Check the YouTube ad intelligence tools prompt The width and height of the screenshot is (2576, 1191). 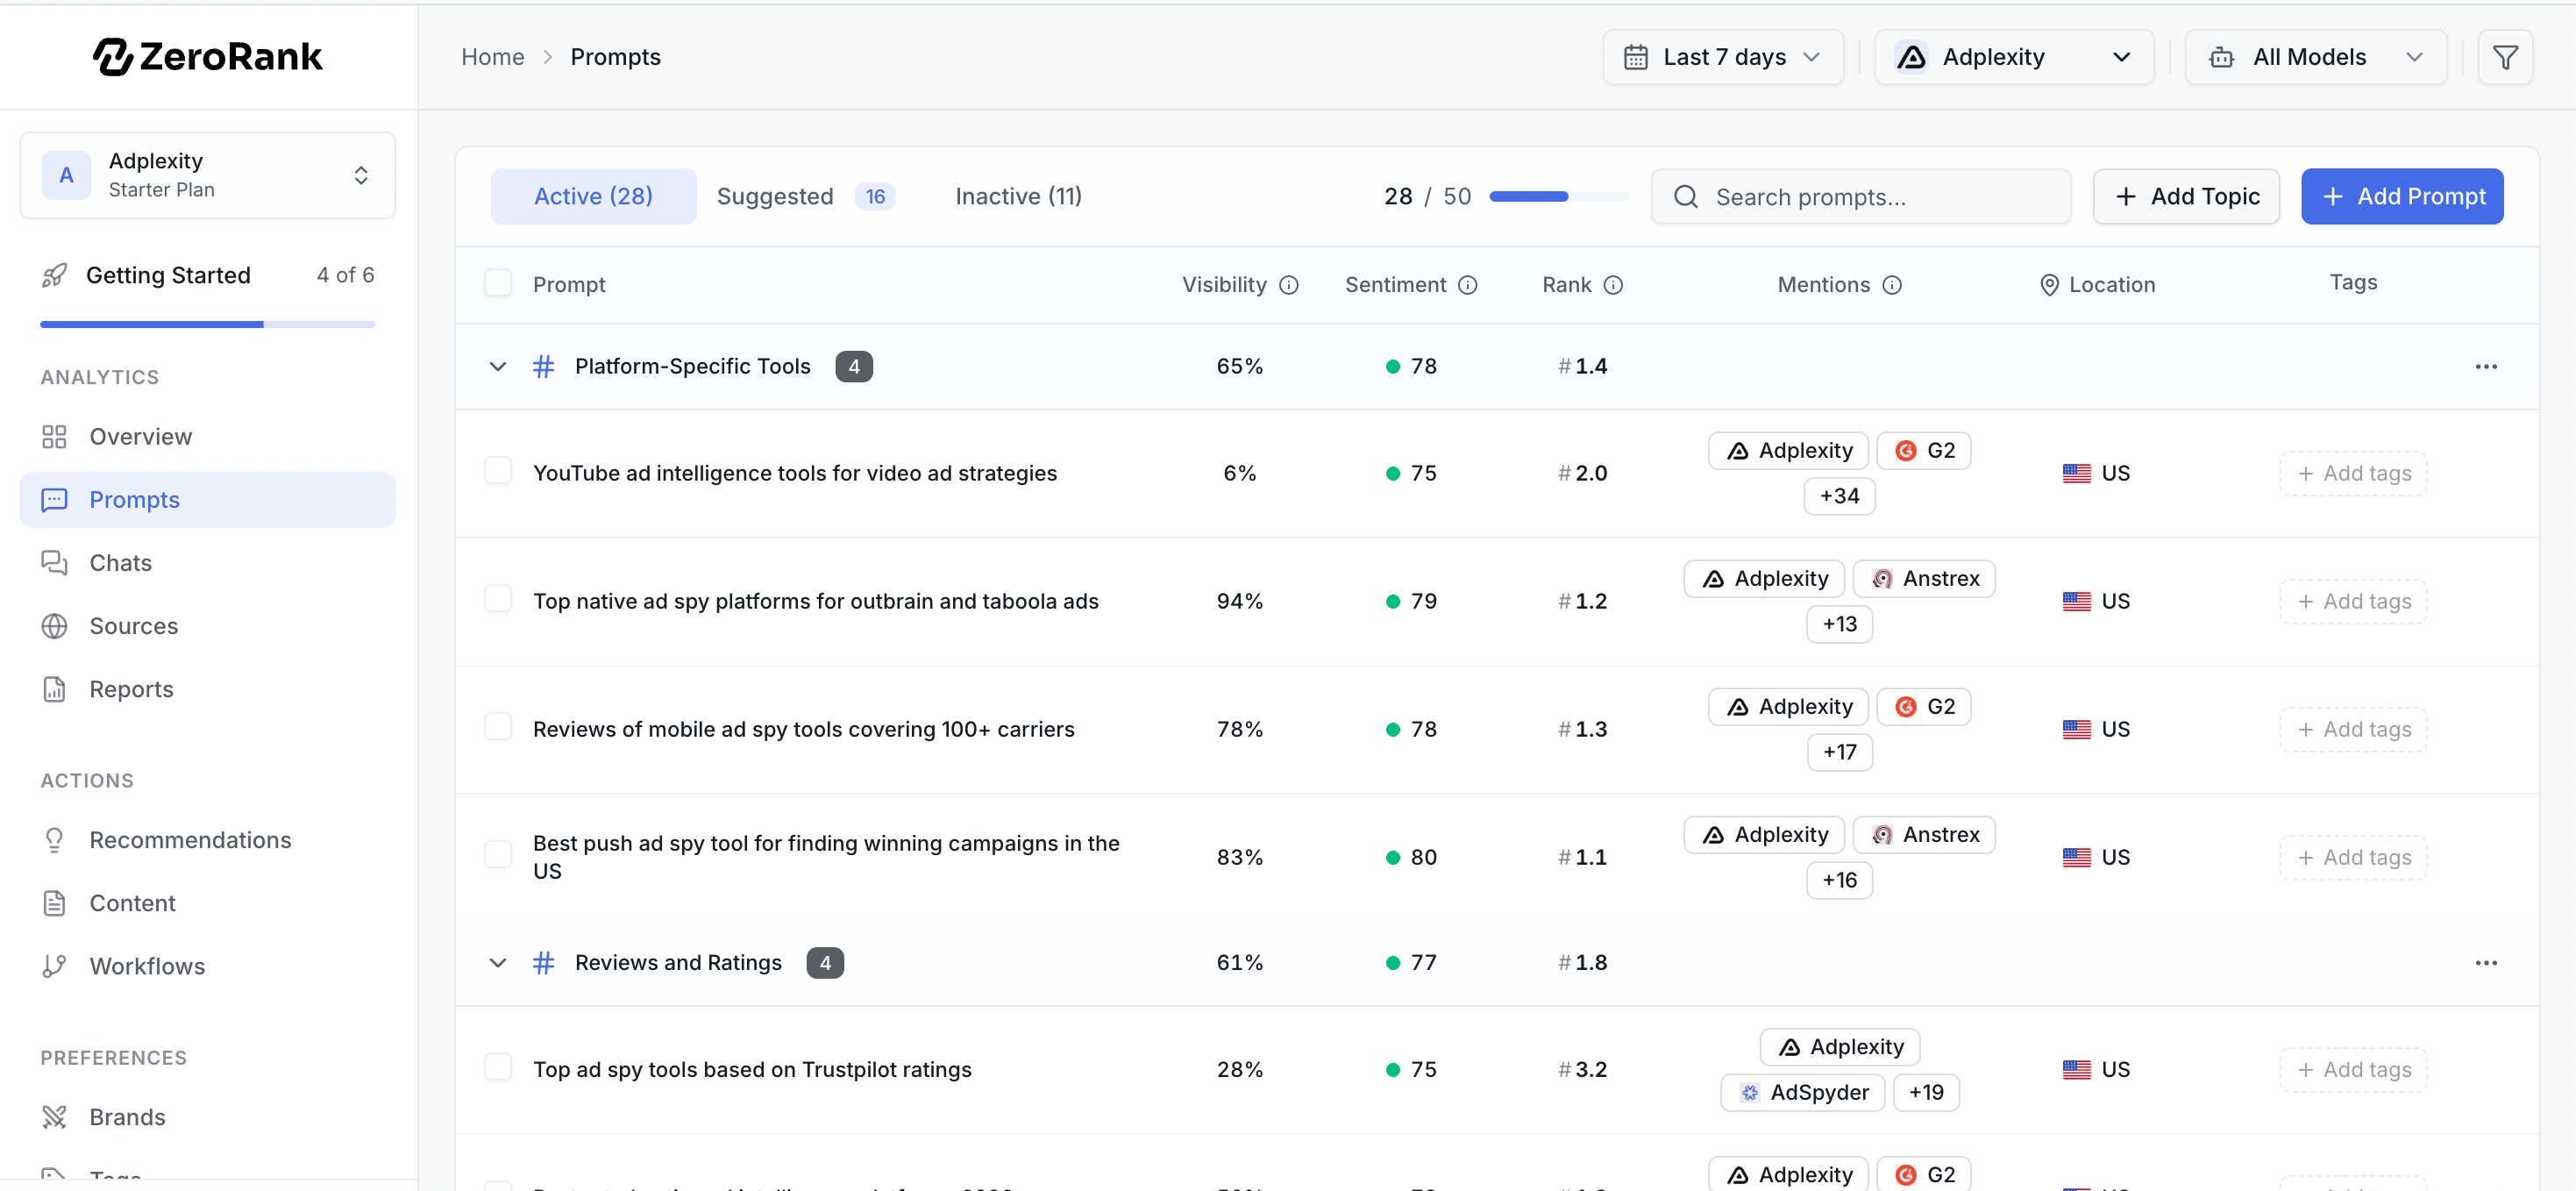coord(498,471)
